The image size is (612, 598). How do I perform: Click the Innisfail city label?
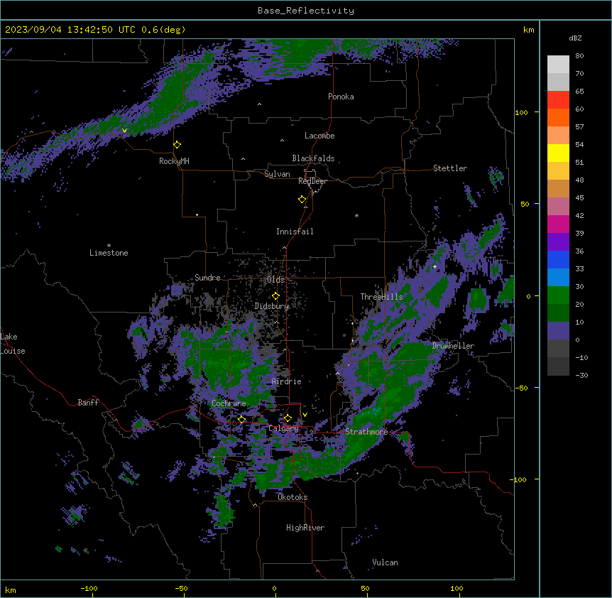(295, 232)
